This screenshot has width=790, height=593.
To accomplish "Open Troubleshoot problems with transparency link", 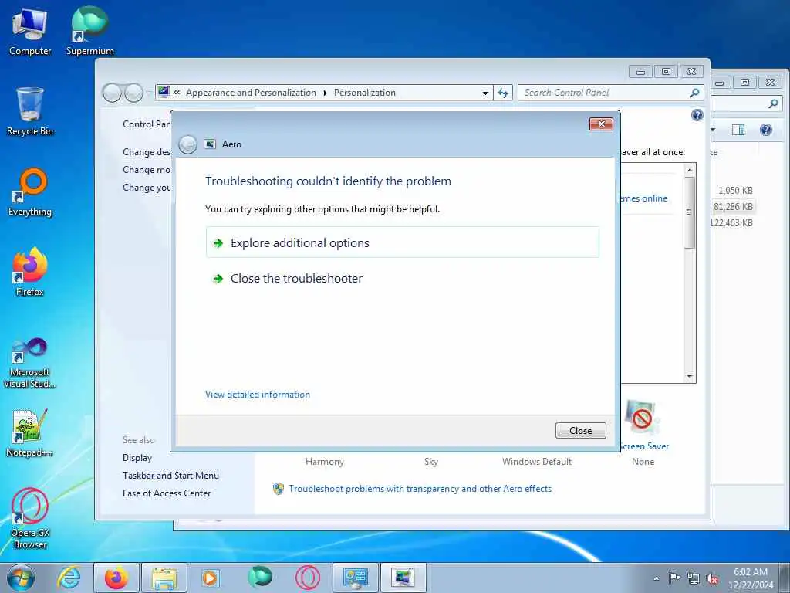I will (420, 489).
